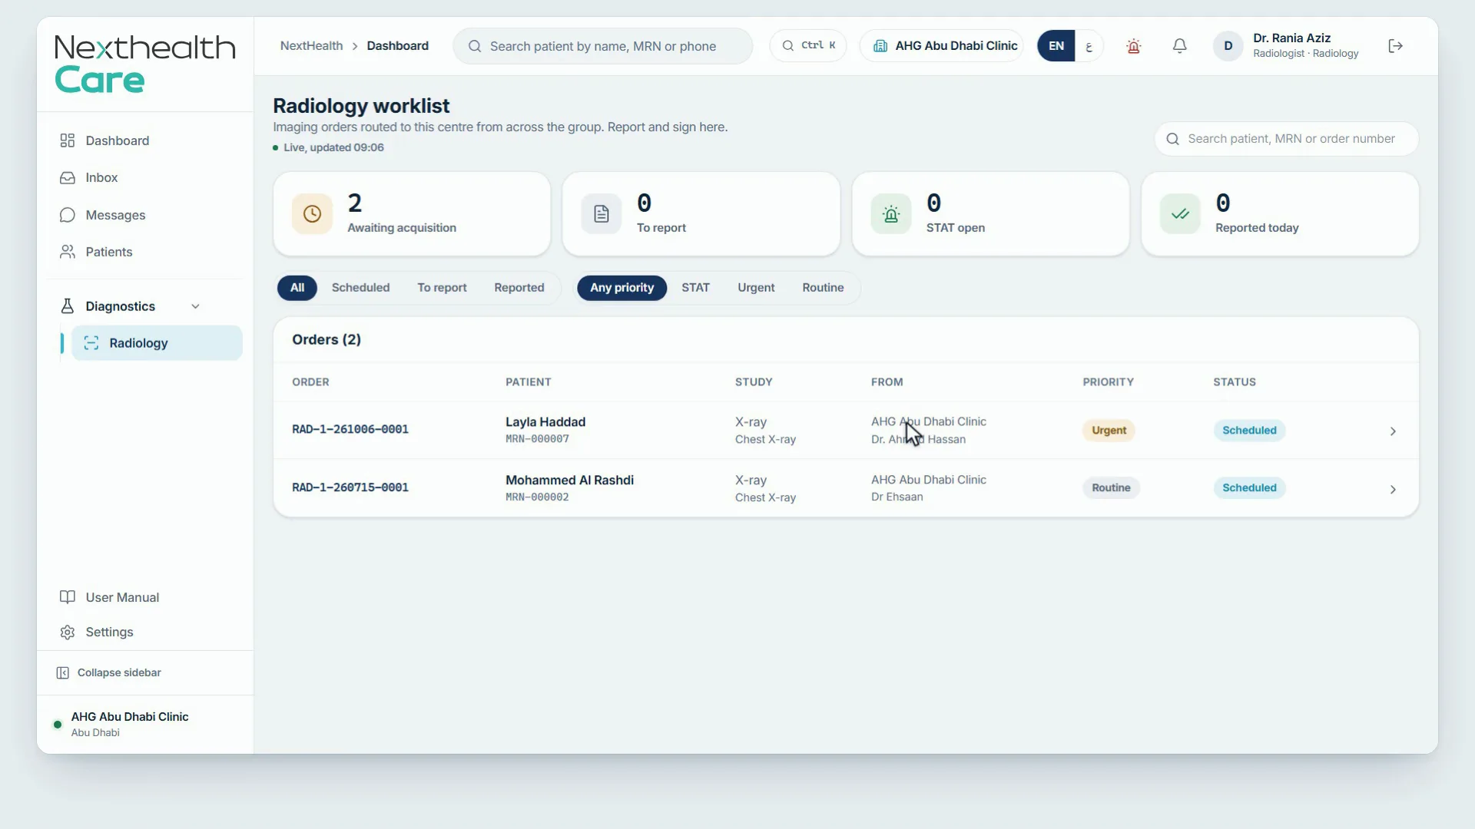Filter by Routine priority

[x=823, y=288]
